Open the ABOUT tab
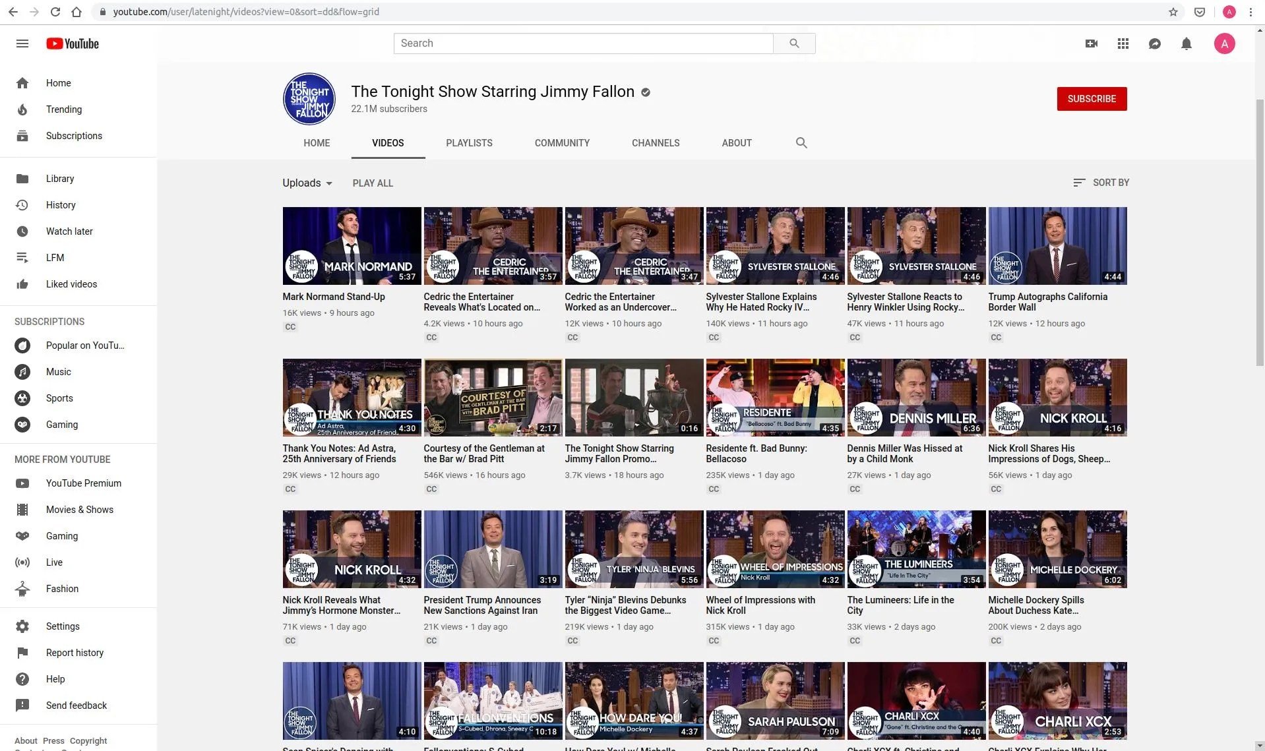The image size is (1265, 751). (x=737, y=143)
